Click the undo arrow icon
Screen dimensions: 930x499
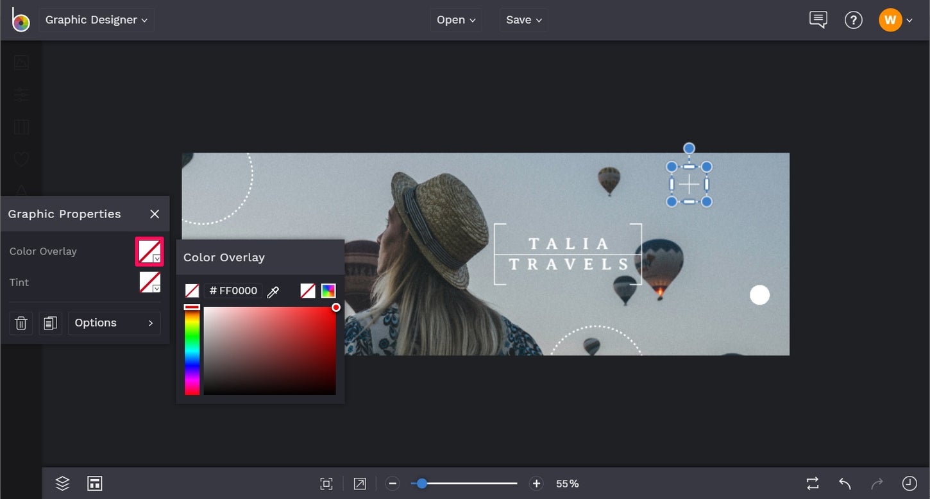tap(845, 484)
